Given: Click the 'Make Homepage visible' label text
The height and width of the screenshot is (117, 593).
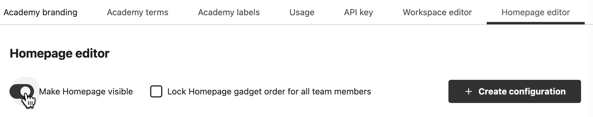Looking at the screenshot, I should 86,91.
